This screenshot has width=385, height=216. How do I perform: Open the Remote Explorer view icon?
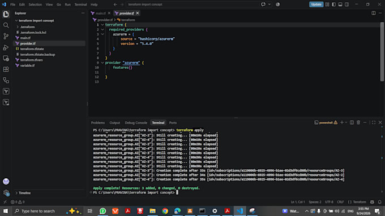click(x=6, y=58)
